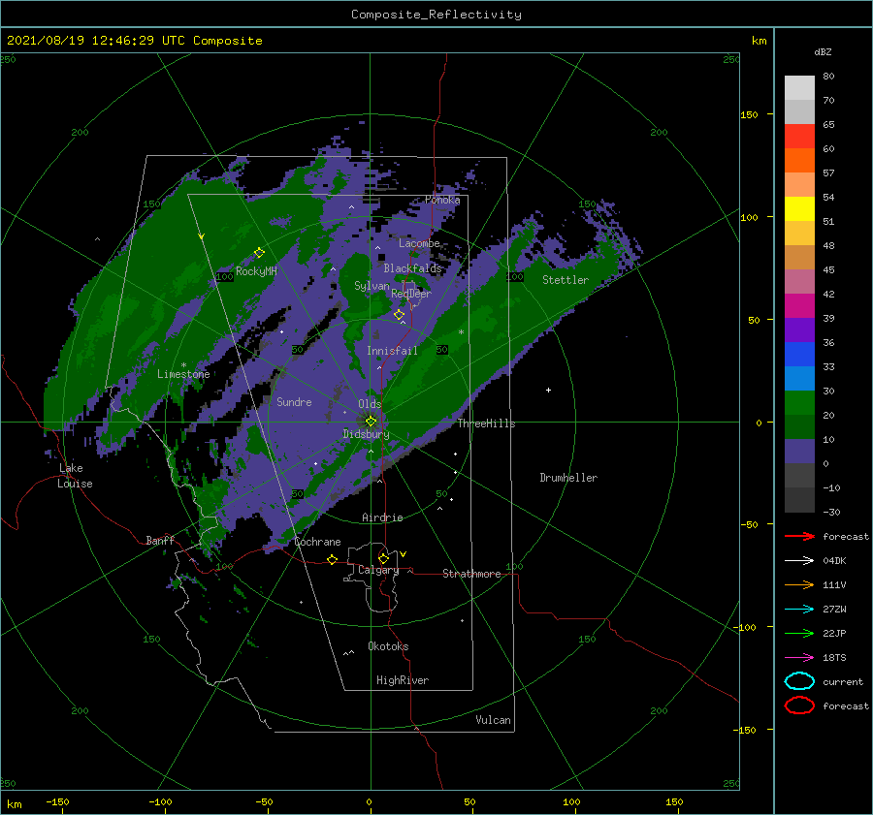
Task: Select the 65 dBZ red swatch
Action: tap(799, 136)
